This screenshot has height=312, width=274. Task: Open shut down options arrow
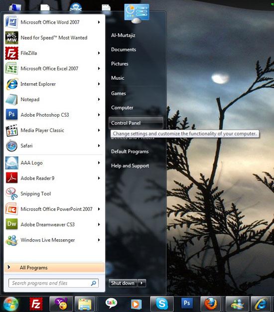[141, 283]
